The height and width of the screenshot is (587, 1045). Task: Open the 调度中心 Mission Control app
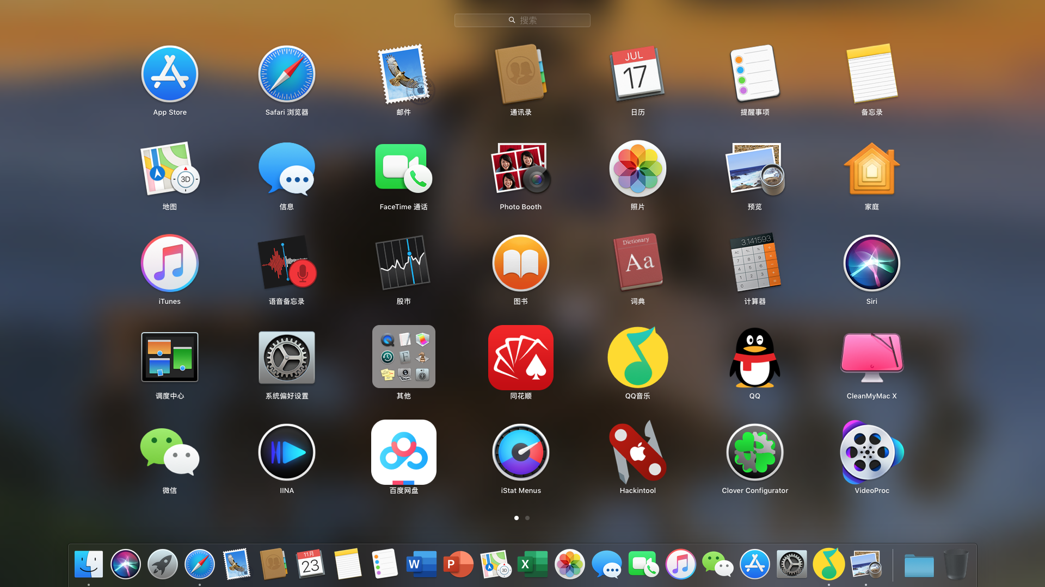click(169, 358)
